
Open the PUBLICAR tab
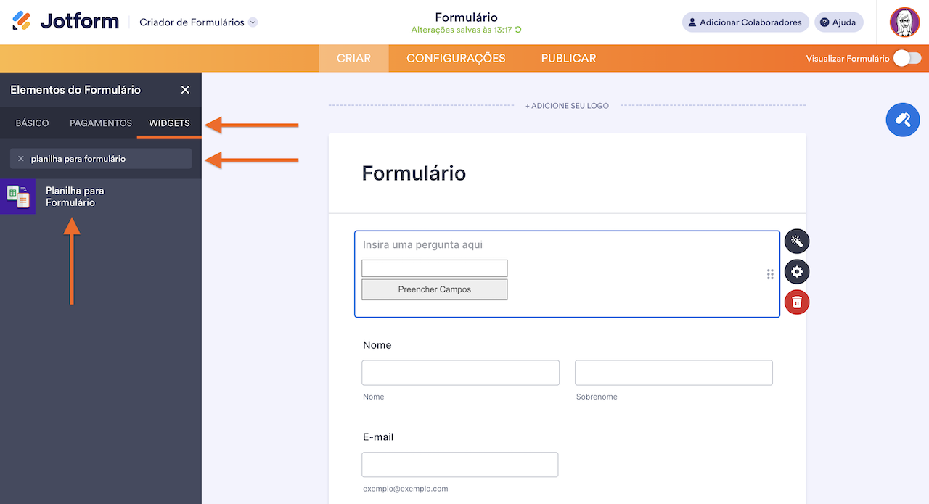click(x=568, y=58)
